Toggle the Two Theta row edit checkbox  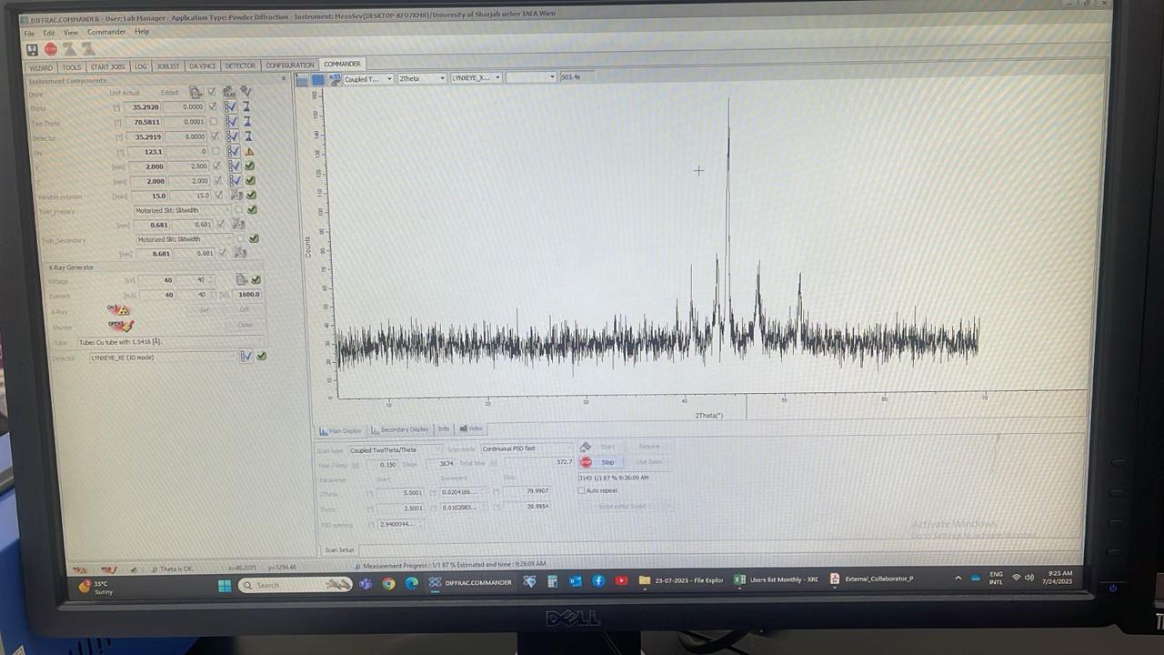tap(214, 122)
